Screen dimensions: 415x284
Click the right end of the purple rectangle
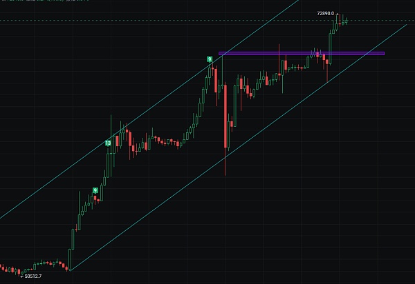[x=384, y=53]
